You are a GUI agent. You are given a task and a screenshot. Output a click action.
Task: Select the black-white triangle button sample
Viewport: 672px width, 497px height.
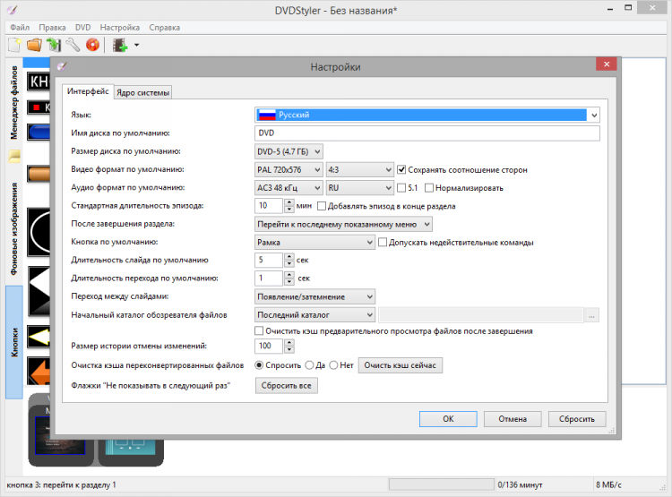(x=39, y=291)
